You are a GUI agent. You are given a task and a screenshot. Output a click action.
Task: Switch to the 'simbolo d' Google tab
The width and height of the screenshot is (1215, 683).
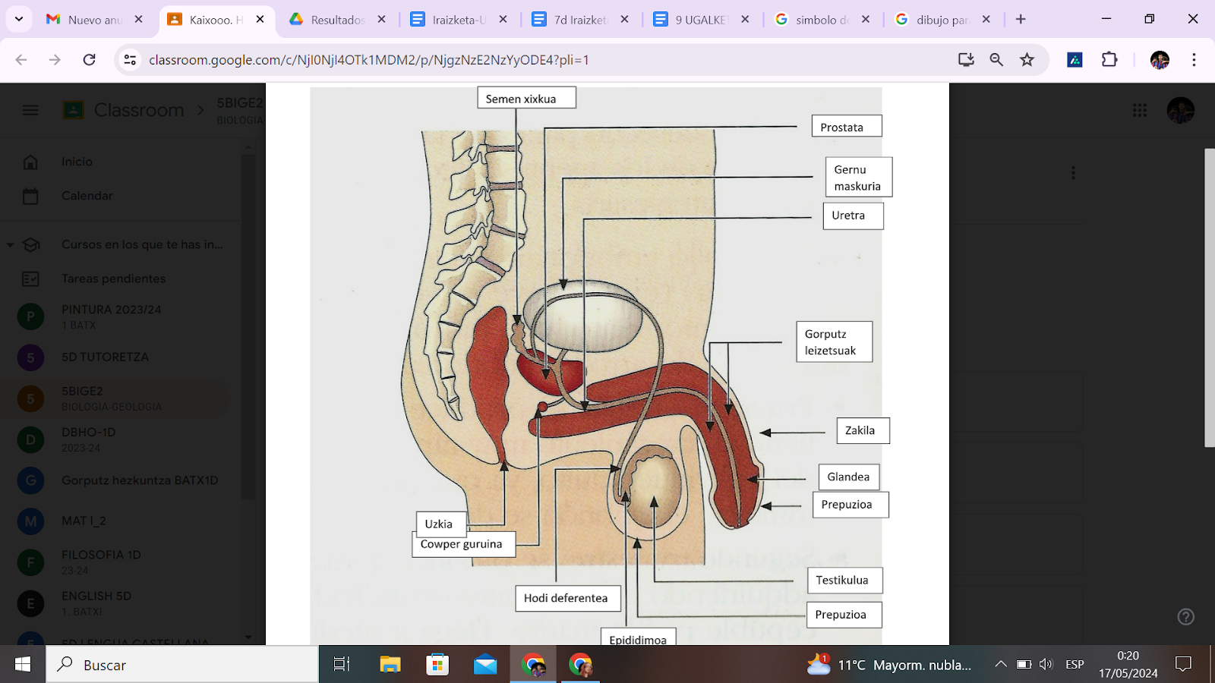822,20
